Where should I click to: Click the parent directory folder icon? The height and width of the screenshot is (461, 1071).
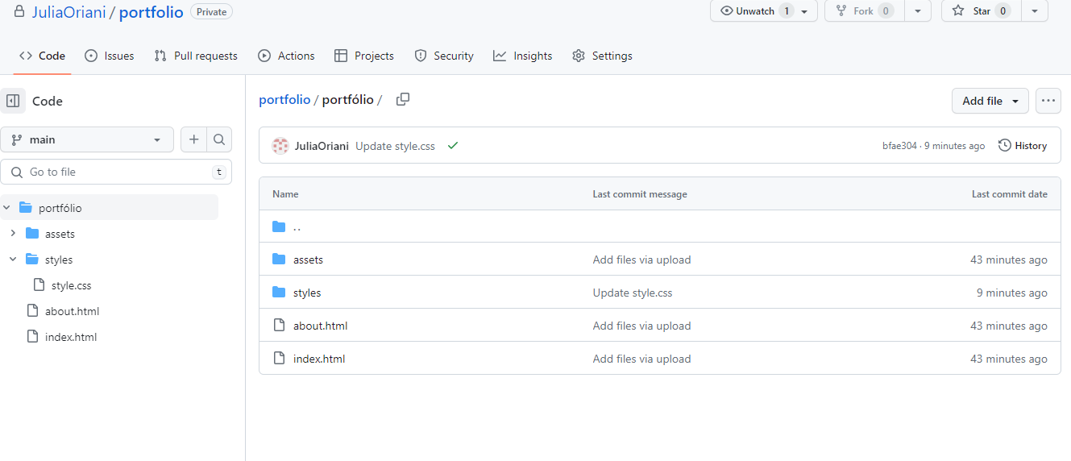(x=279, y=226)
